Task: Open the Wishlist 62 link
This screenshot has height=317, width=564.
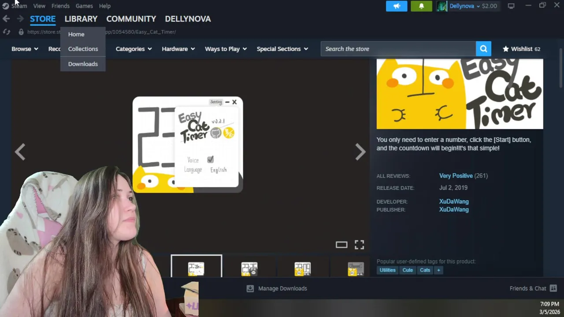Action: 521,49
